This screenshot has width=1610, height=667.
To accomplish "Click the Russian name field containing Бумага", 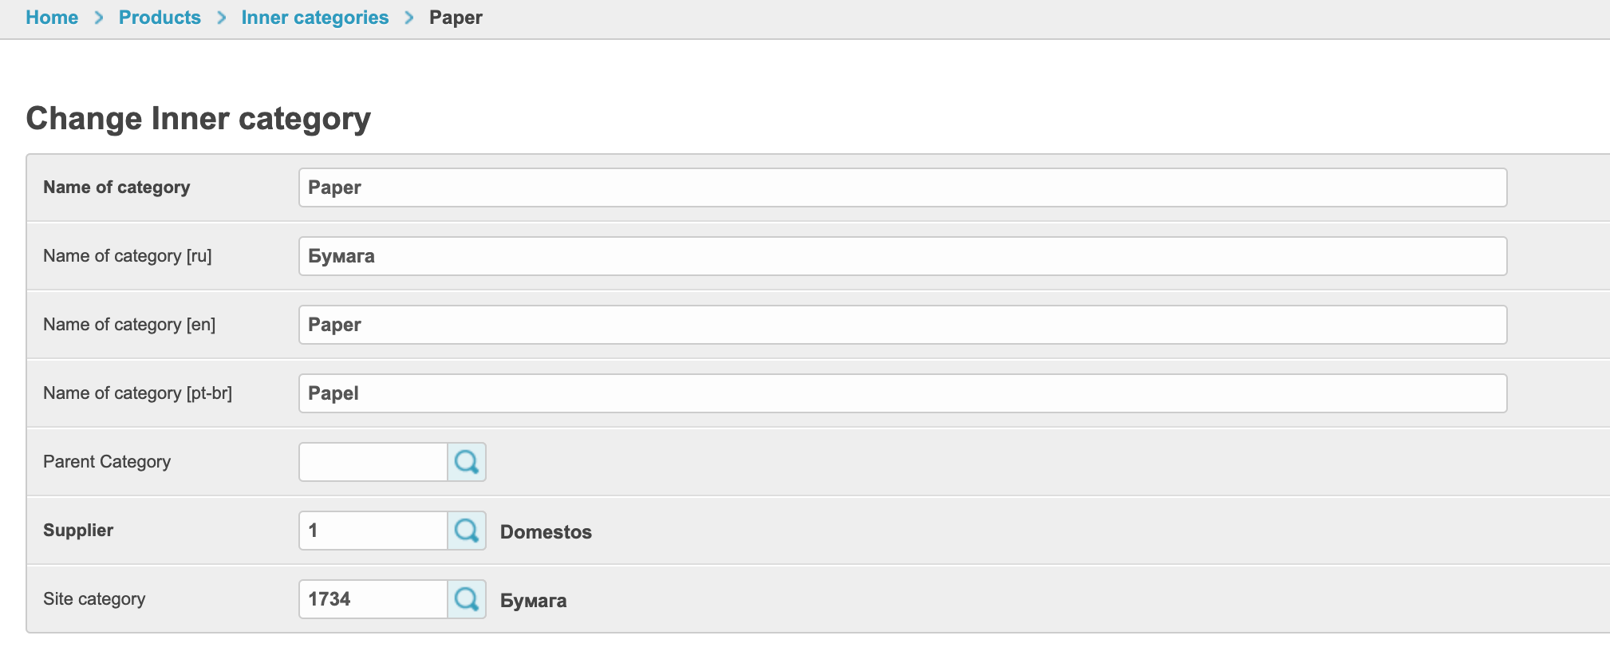I will (x=902, y=256).
